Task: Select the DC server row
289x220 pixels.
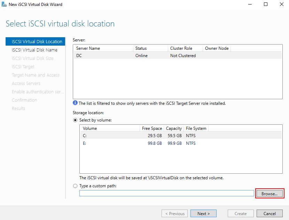Action: (x=178, y=55)
